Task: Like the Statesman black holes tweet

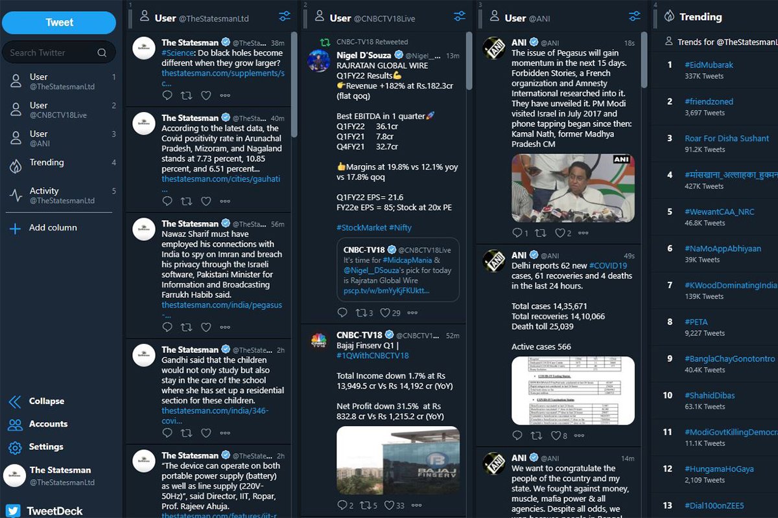Action: pos(206,95)
